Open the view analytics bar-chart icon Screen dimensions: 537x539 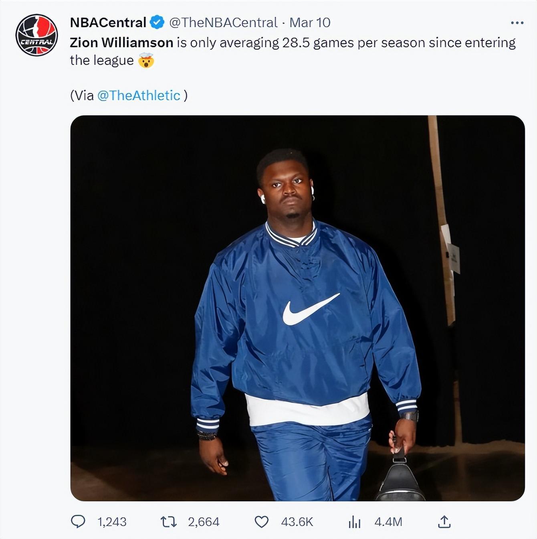[x=355, y=521]
